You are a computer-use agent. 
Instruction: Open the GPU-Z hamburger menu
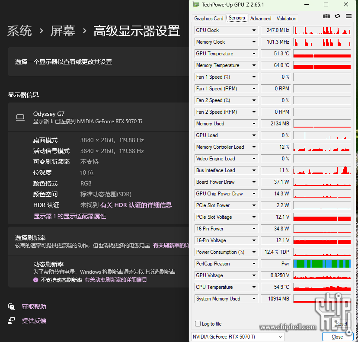[x=348, y=16]
